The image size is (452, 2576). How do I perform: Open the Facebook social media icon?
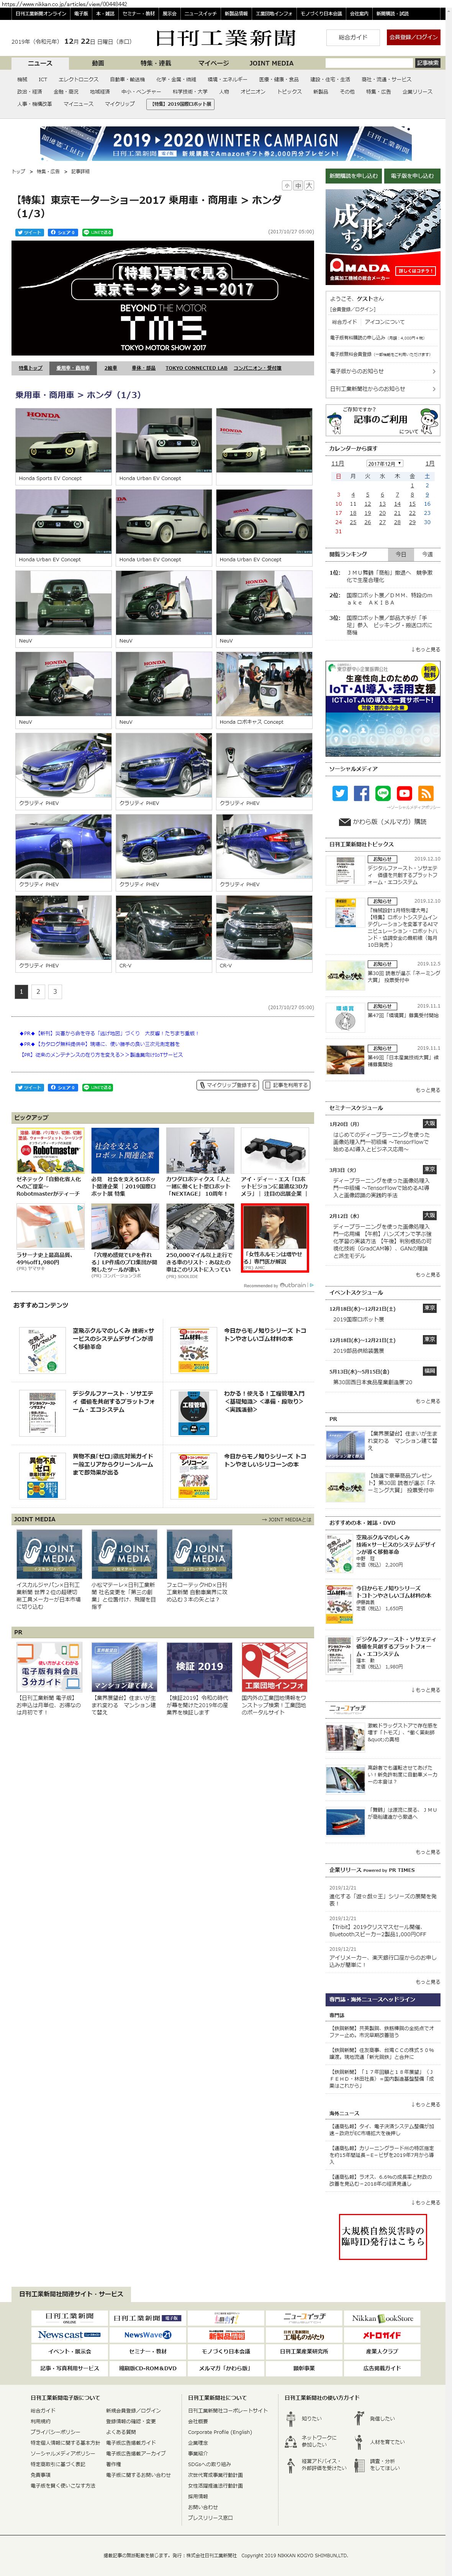tap(361, 793)
